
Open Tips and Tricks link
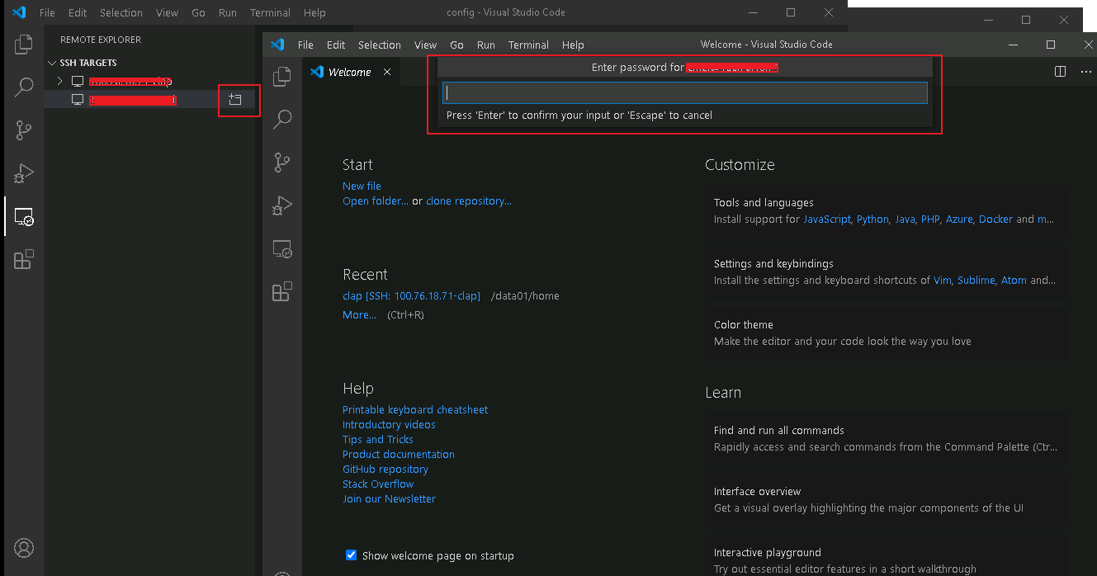coord(378,440)
